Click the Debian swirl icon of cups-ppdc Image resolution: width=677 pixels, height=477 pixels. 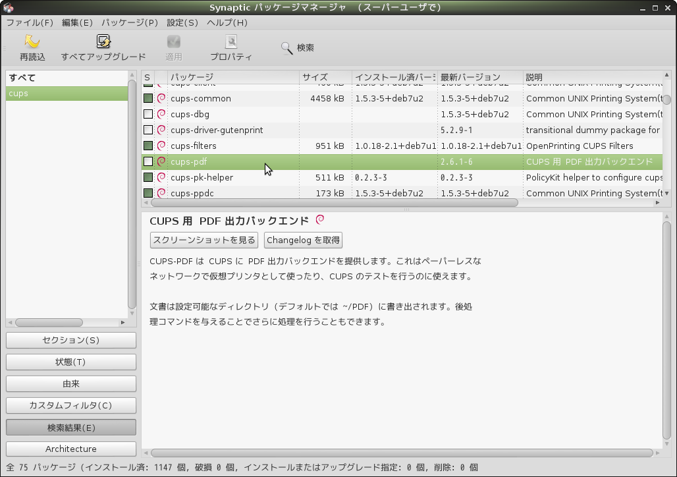pyautogui.click(x=161, y=192)
